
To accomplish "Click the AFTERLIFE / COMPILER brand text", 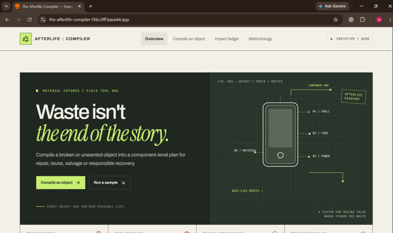I will (x=62, y=39).
